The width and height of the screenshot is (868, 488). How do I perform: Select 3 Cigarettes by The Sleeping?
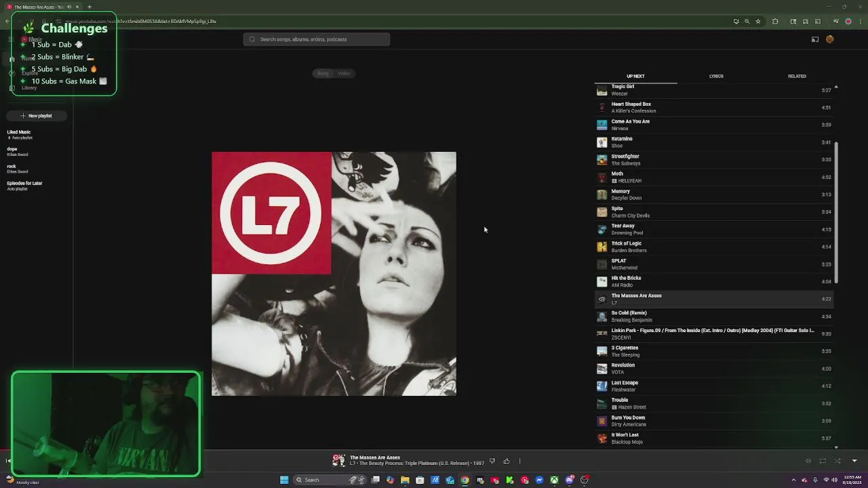pyautogui.click(x=713, y=351)
